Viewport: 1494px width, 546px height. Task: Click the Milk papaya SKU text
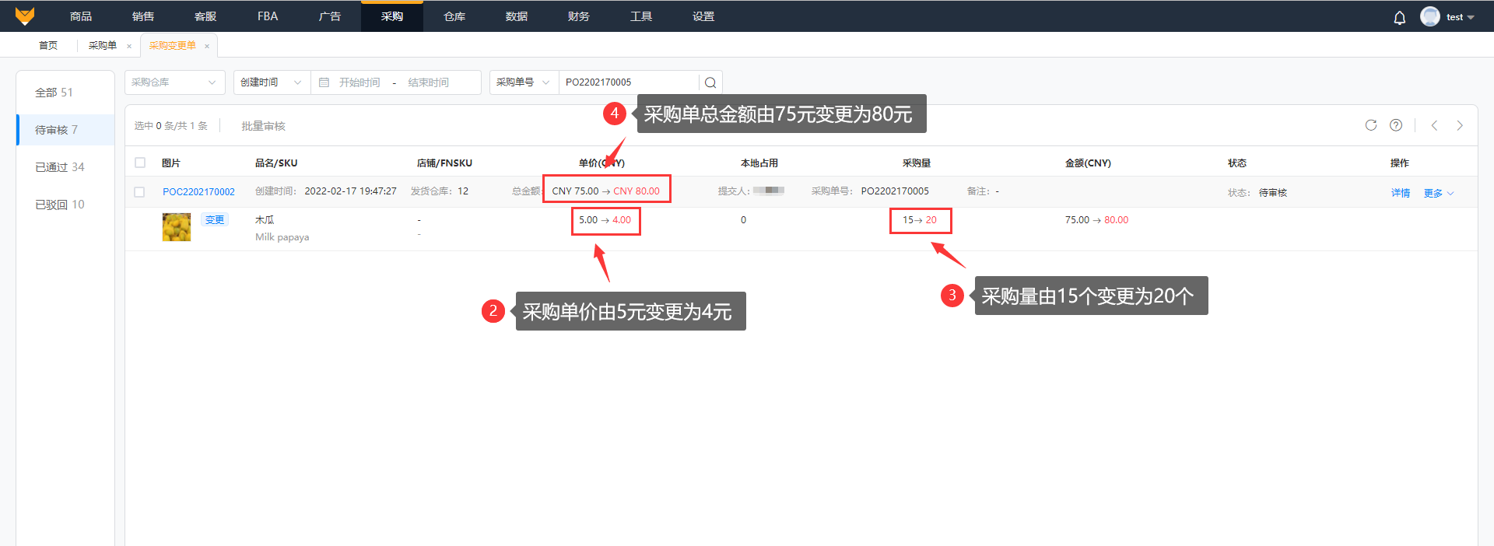click(282, 237)
